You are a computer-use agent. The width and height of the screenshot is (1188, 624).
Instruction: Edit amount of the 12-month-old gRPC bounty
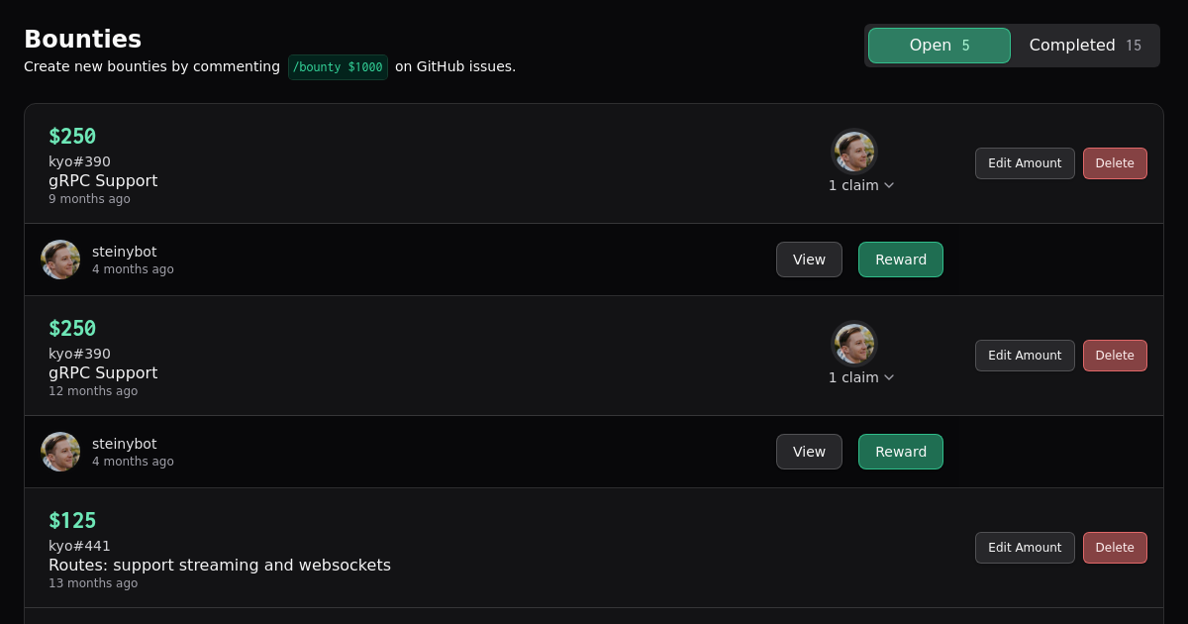coord(1025,356)
